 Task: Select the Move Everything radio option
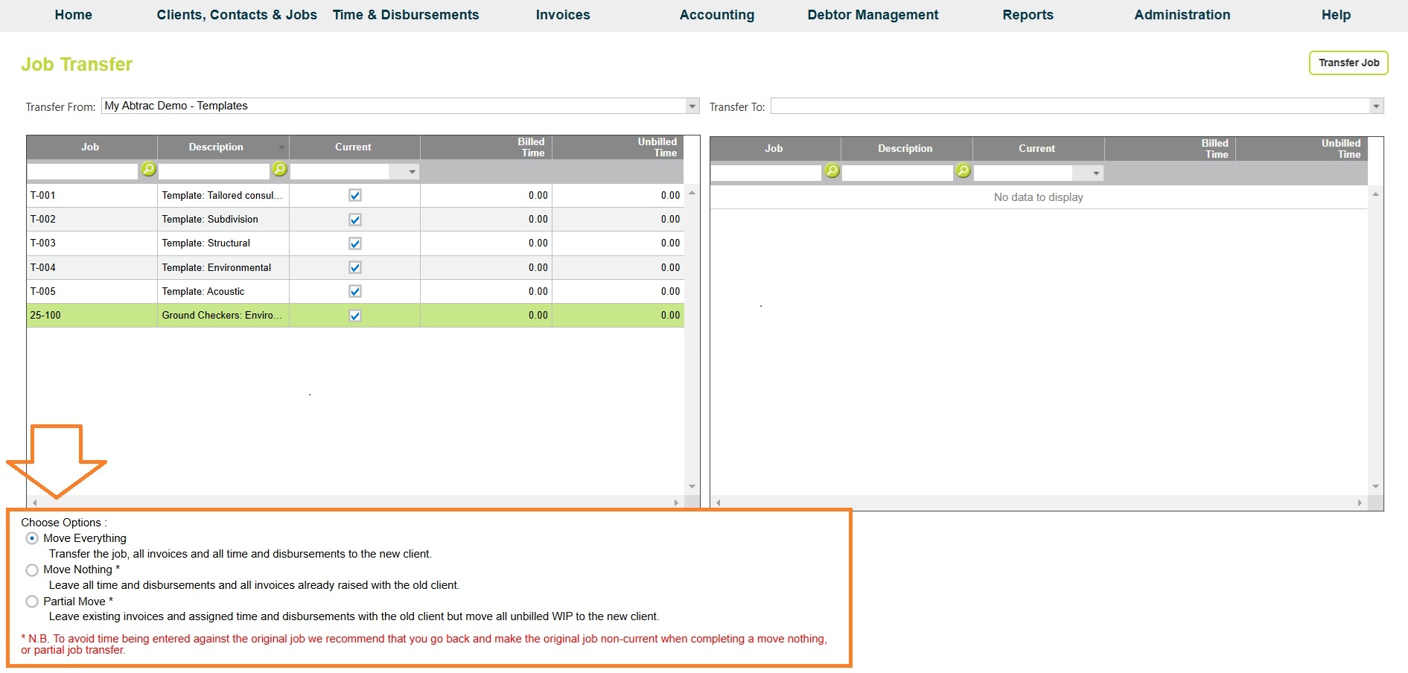coord(32,538)
